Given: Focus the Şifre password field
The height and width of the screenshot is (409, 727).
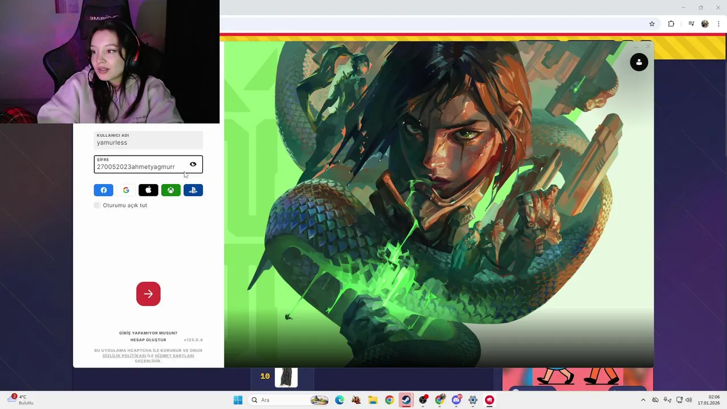Looking at the screenshot, I should (x=148, y=164).
